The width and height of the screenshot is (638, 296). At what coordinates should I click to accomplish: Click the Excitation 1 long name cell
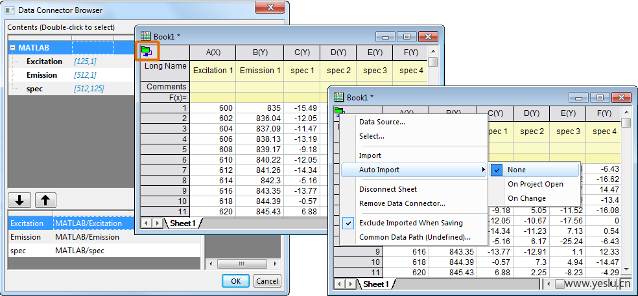coord(213,71)
